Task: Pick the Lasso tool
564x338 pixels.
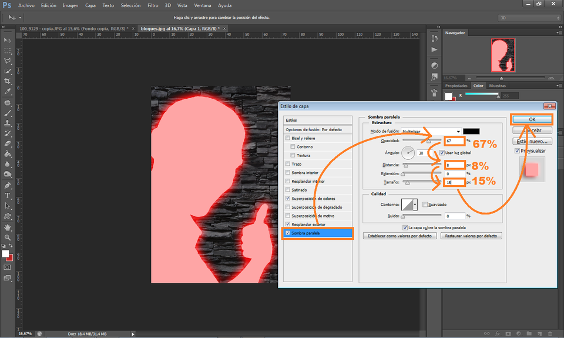Action: [x=8, y=61]
